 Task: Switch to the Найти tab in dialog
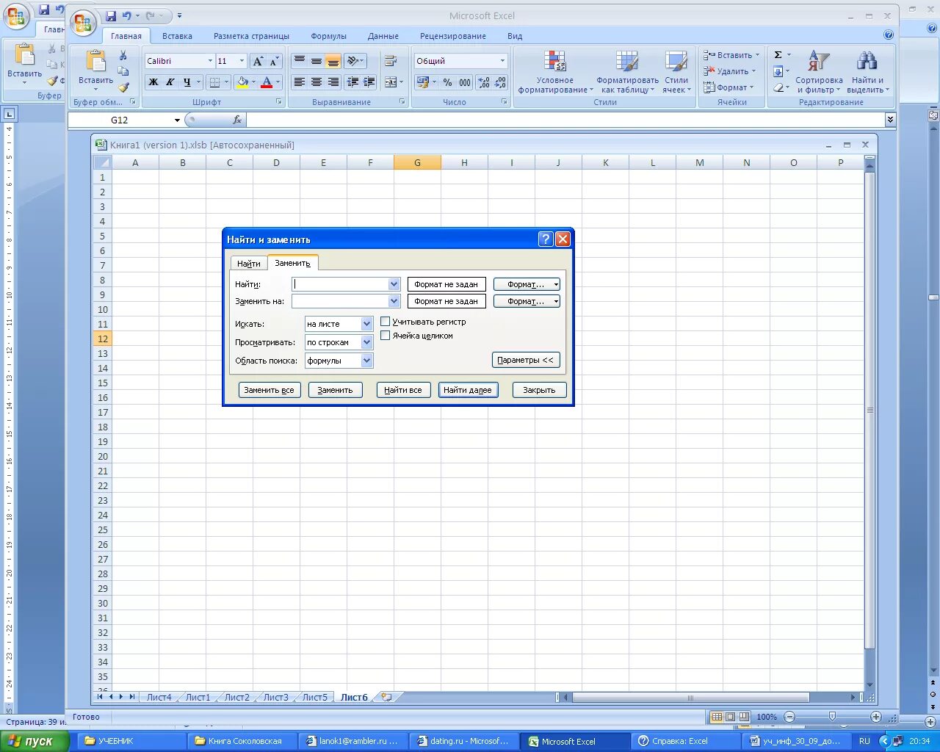coord(249,264)
